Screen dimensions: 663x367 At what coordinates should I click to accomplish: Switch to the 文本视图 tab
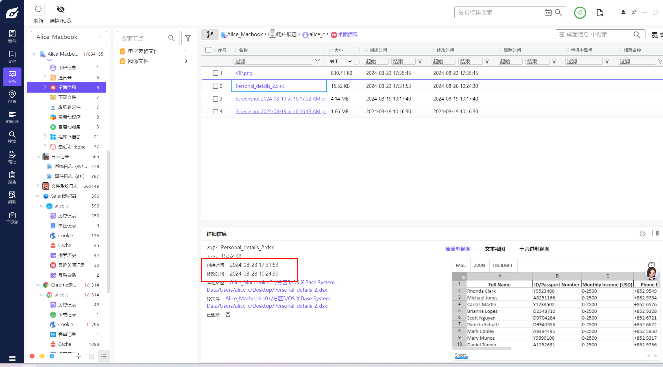495,249
